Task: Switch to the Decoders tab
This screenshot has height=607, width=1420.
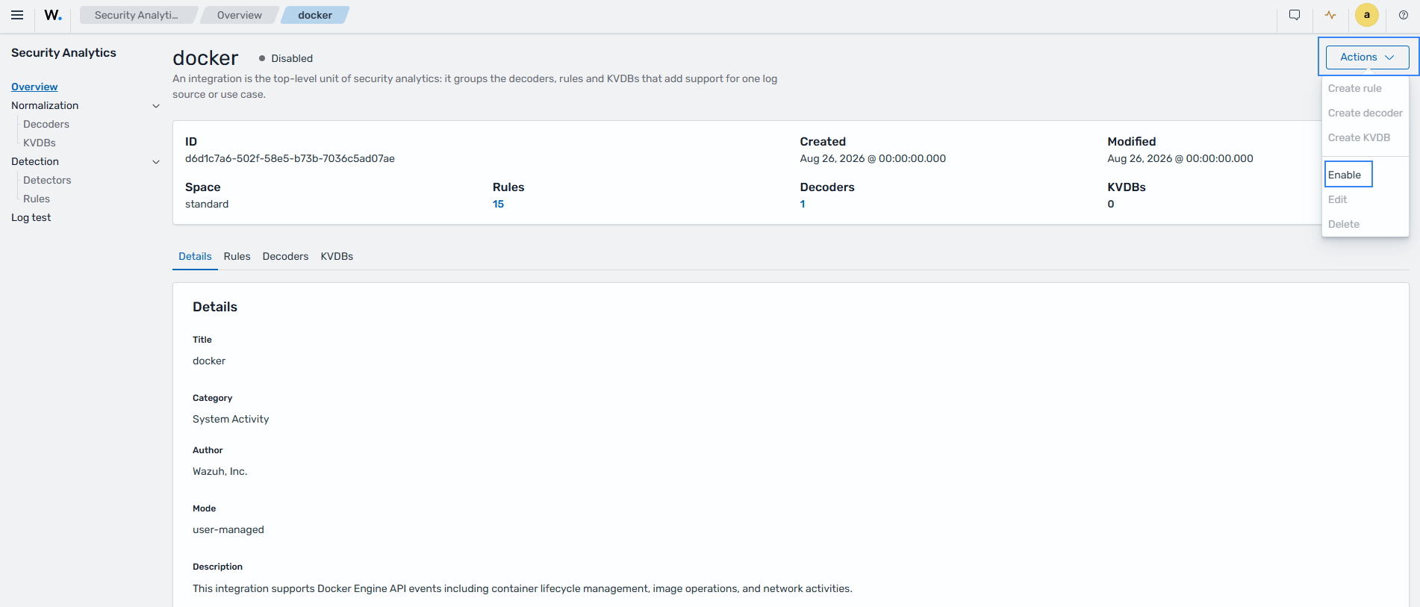Action: point(285,256)
